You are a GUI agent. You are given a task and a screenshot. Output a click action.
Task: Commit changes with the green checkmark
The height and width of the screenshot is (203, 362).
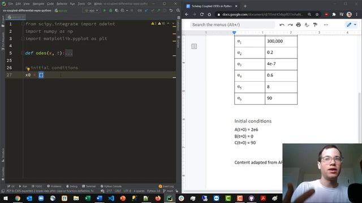(x=152, y=10)
